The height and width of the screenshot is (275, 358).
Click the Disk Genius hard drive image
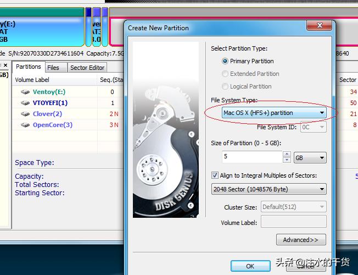(x=166, y=129)
